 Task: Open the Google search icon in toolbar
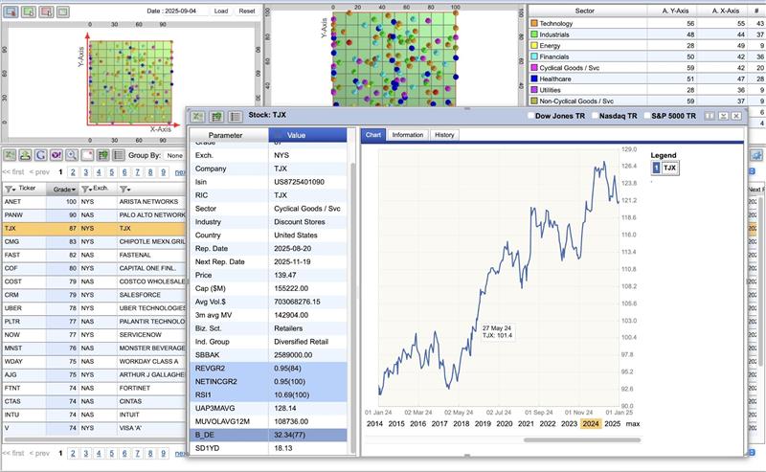41,154
